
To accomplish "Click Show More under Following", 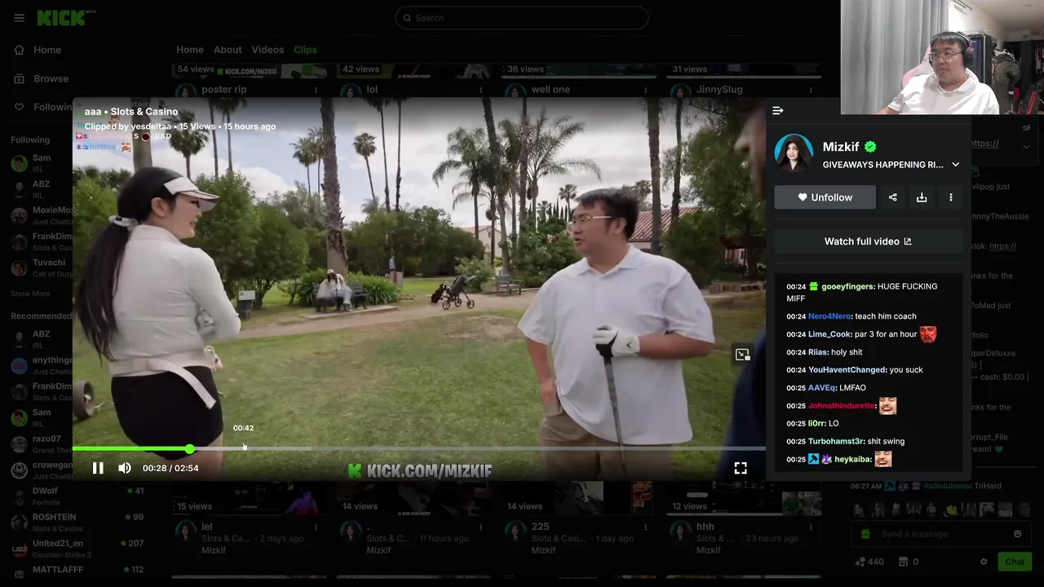I will 30,293.
